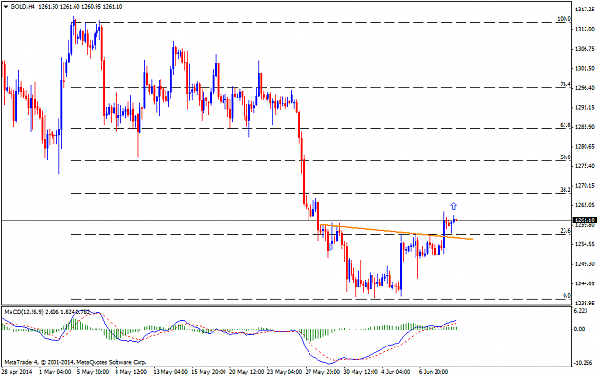The image size is (597, 377).
Task: Select the orange trendline on the chart
Action: coord(396,232)
